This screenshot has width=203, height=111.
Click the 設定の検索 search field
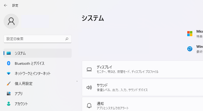[x=34, y=39]
